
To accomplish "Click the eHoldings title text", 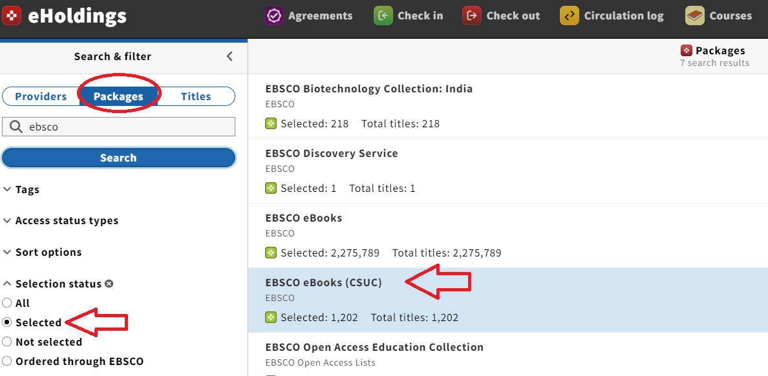I will [78, 16].
